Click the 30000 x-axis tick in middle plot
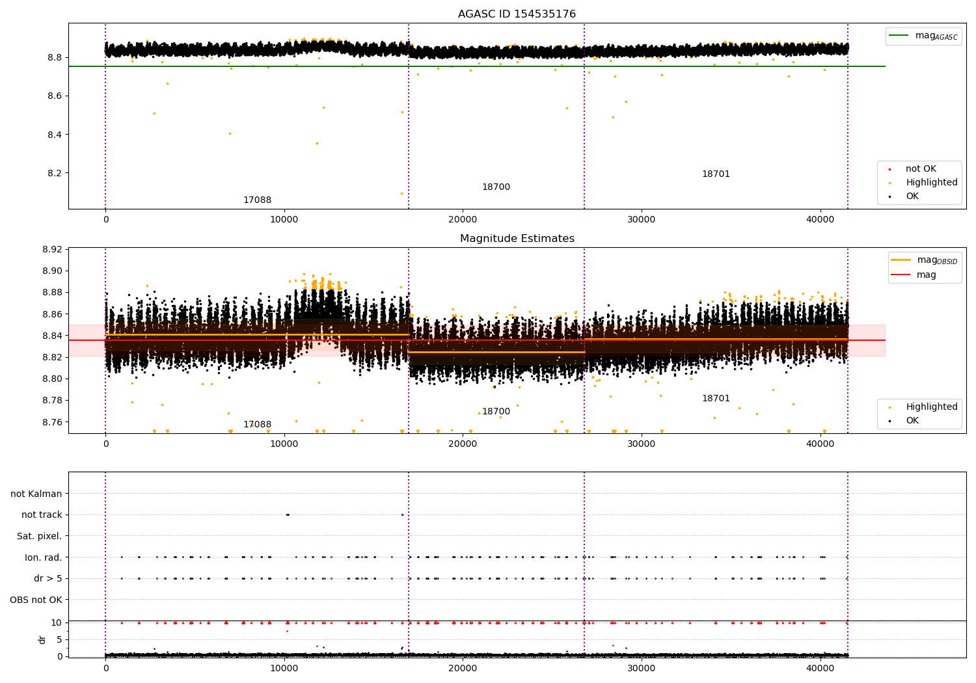 click(x=642, y=444)
